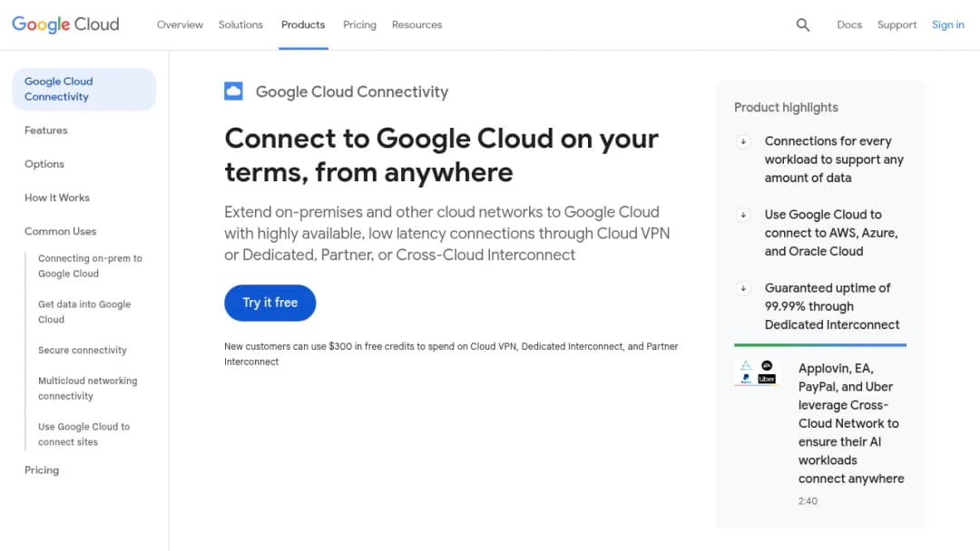
Task: Expand the 'Connections for every workload' highlight arrow
Action: pyautogui.click(x=743, y=141)
